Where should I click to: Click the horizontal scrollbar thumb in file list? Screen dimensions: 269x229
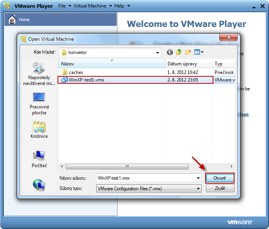coord(127,166)
